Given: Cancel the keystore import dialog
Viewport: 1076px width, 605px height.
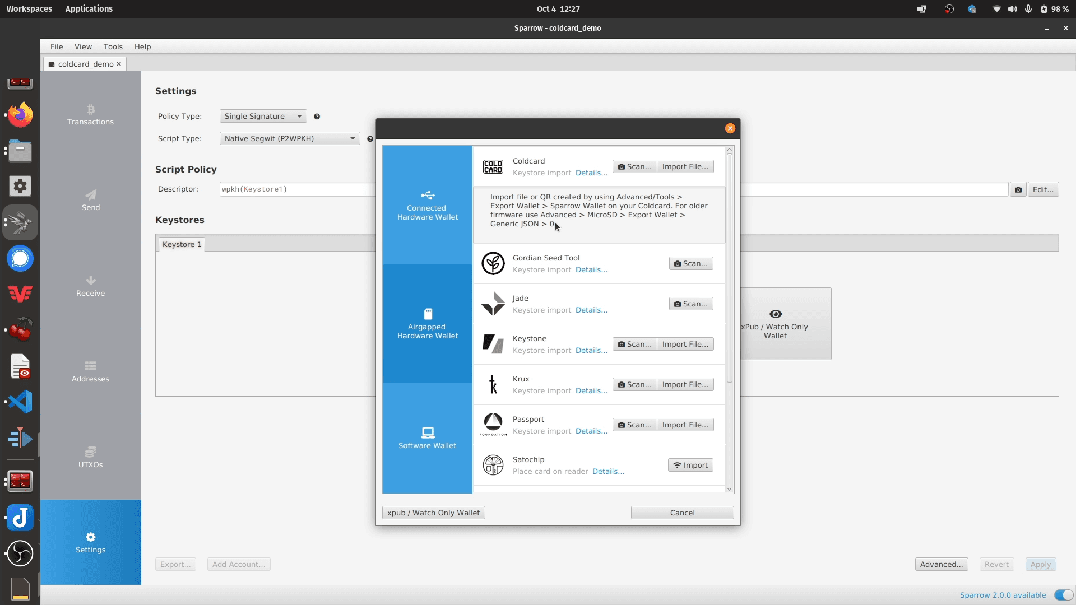Looking at the screenshot, I should click(682, 513).
